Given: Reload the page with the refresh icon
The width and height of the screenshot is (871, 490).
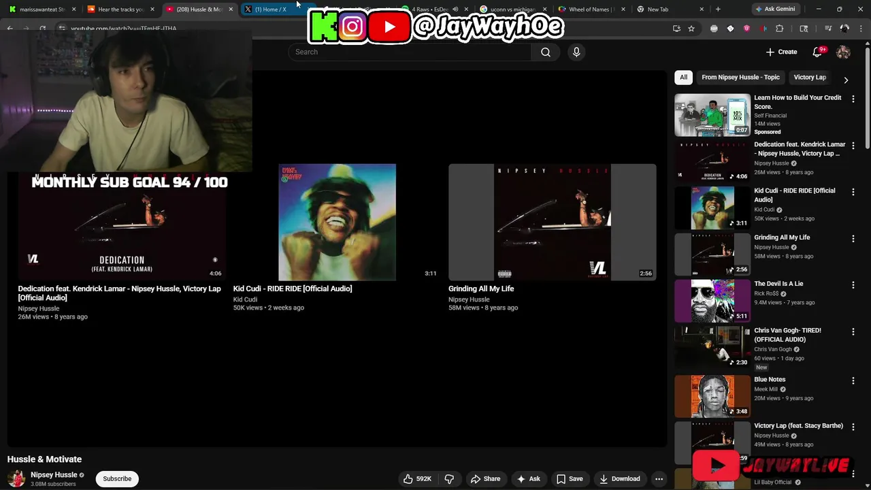Looking at the screenshot, I should 42,29.
